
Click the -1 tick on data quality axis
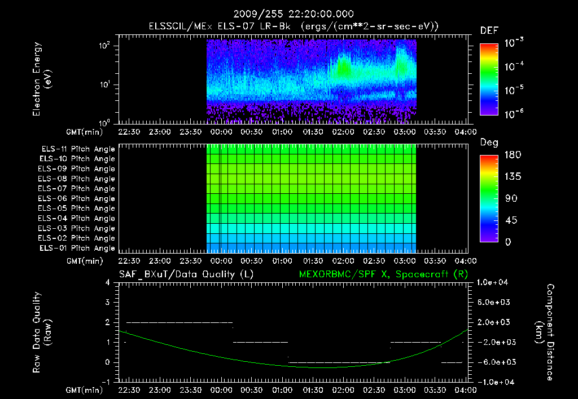106,382
